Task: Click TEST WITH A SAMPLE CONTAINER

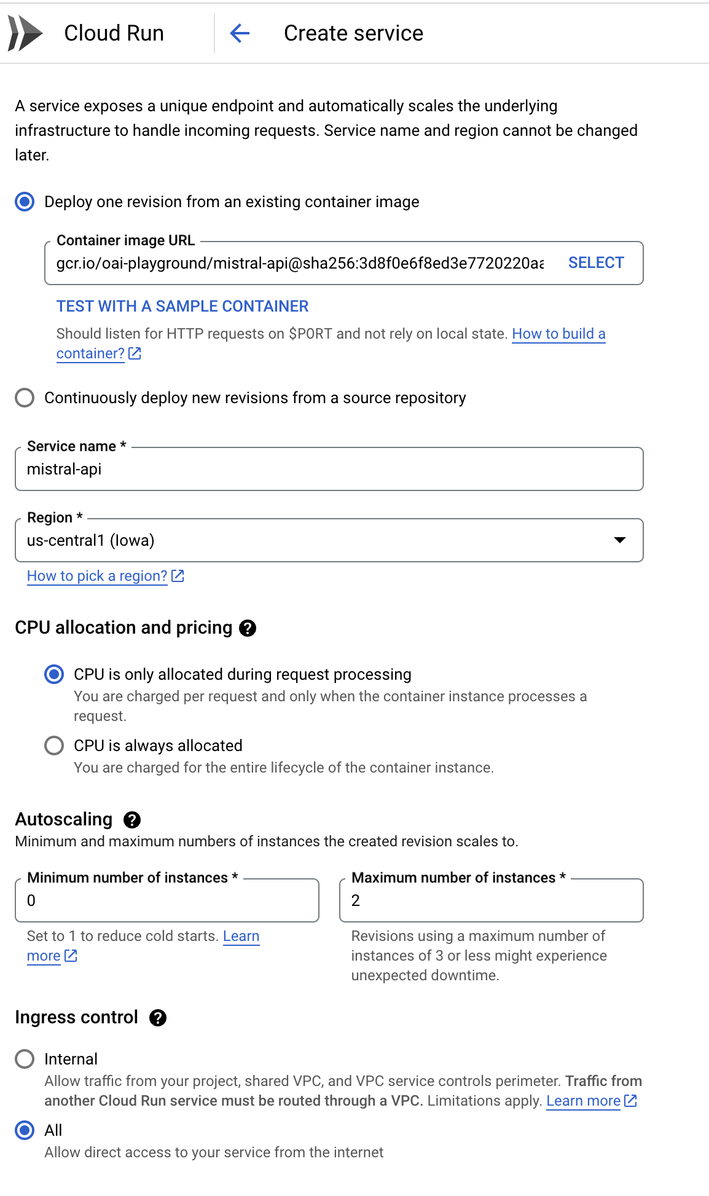Action: pos(182,306)
